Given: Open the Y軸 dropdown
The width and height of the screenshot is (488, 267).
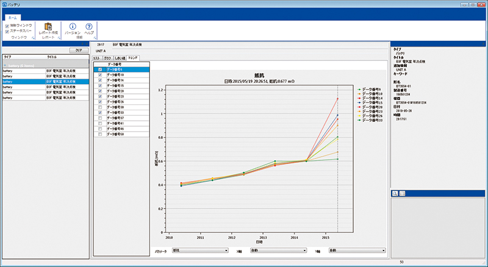Looking at the screenshot, I should click(x=357, y=250).
